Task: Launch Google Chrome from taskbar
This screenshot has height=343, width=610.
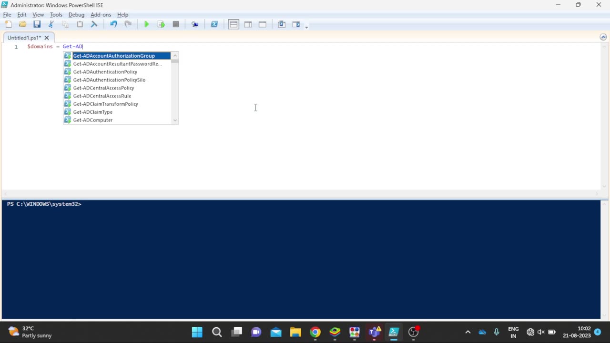Action: (315, 332)
